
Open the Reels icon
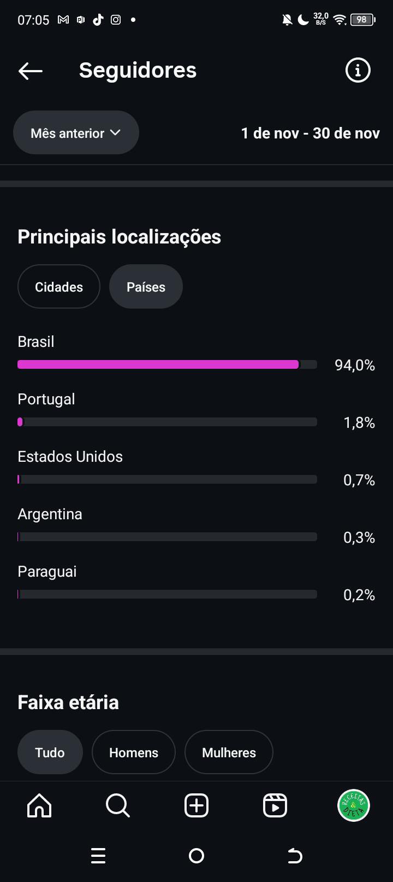click(x=275, y=805)
